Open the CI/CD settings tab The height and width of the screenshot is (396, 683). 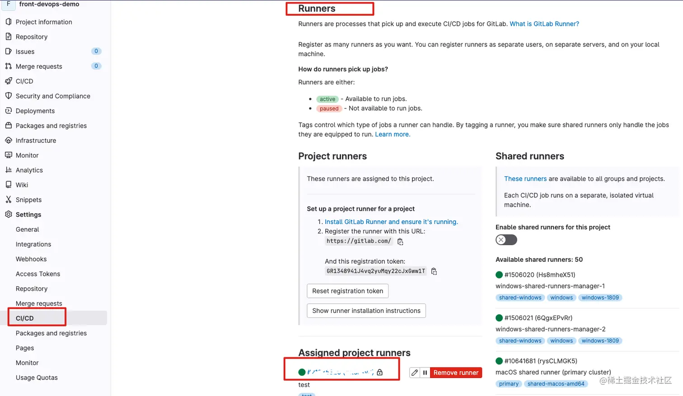pos(25,317)
